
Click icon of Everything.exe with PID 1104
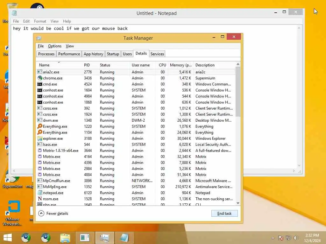point(40,132)
